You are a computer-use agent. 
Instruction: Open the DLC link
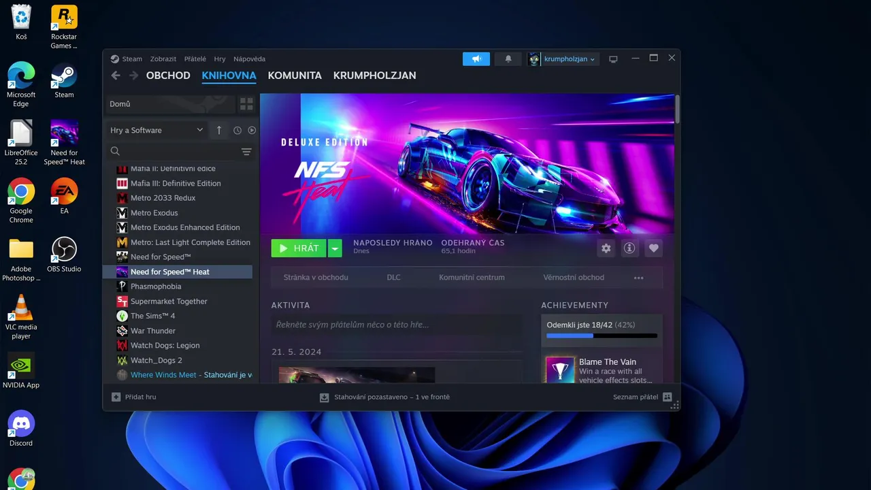(394, 278)
